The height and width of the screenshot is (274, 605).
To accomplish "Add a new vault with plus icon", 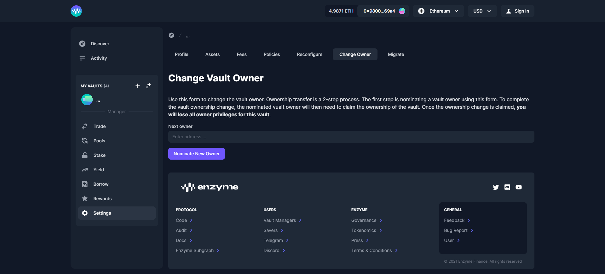I will (x=138, y=86).
